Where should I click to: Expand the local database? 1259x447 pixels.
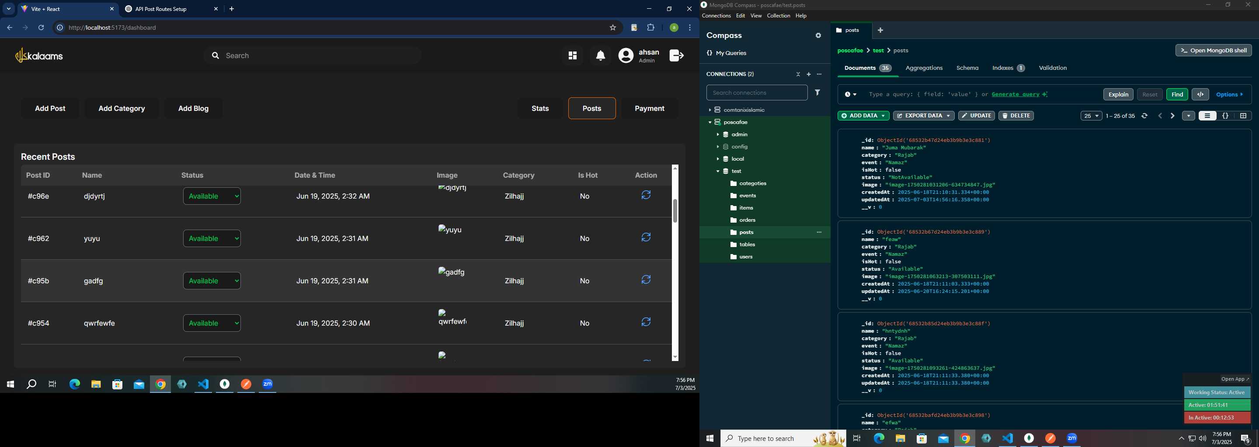tap(718, 159)
